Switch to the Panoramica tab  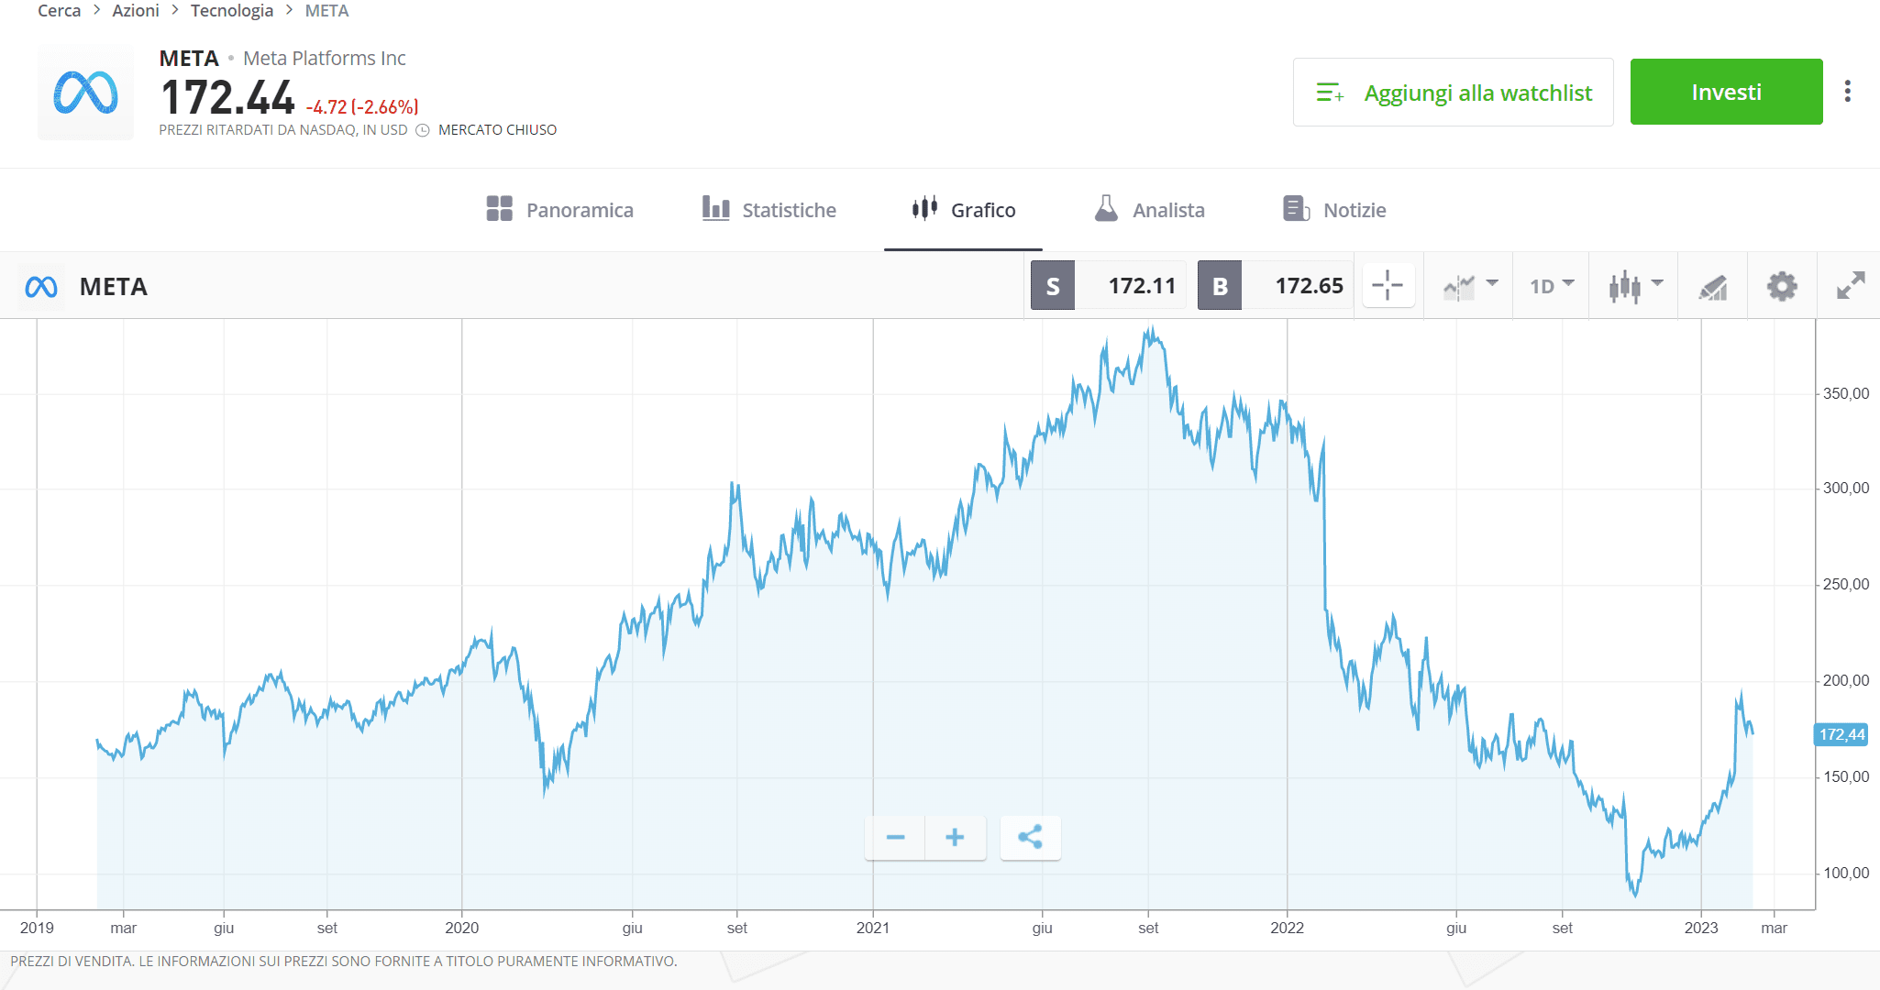559,210
